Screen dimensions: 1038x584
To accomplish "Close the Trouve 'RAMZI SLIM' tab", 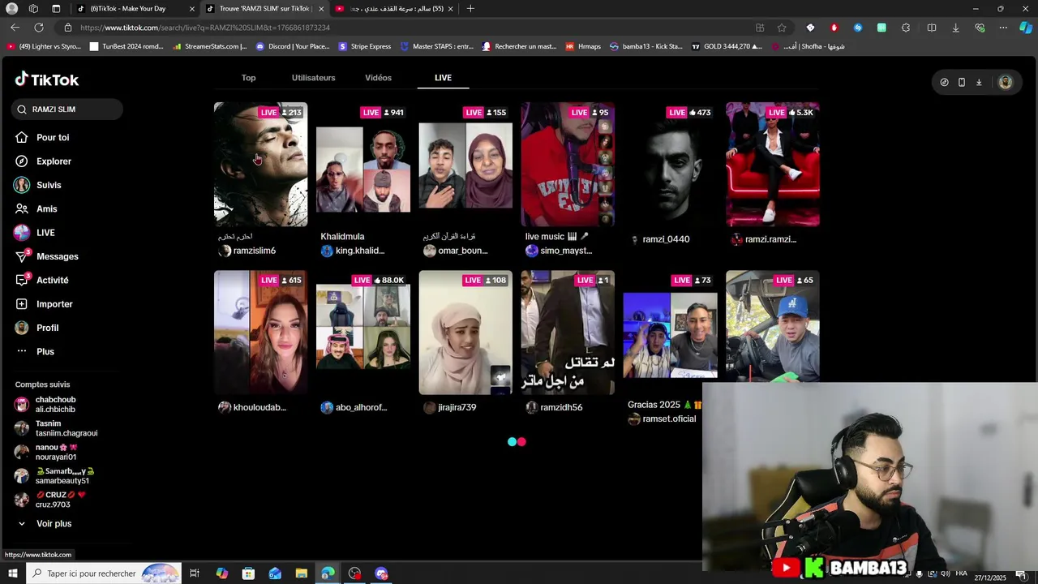I will pyautogui.click(x=321, y=9).
